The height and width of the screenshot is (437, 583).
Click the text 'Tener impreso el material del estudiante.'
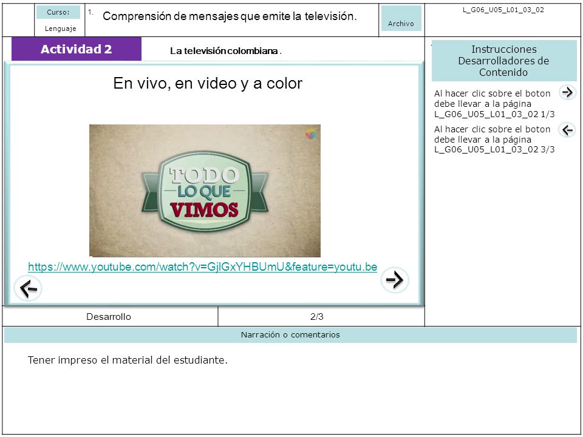coord(128,360)
